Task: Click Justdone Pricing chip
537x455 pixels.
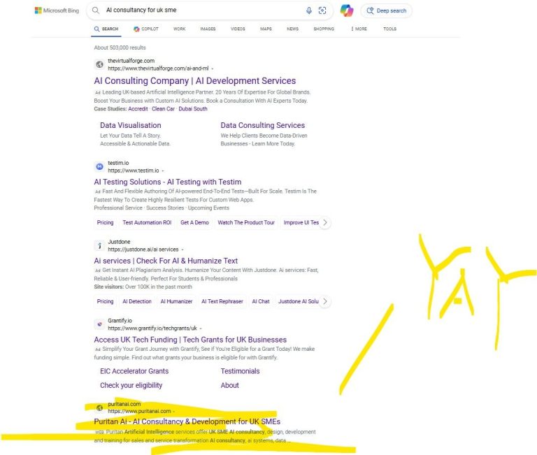Action: (x=105, y=301)
